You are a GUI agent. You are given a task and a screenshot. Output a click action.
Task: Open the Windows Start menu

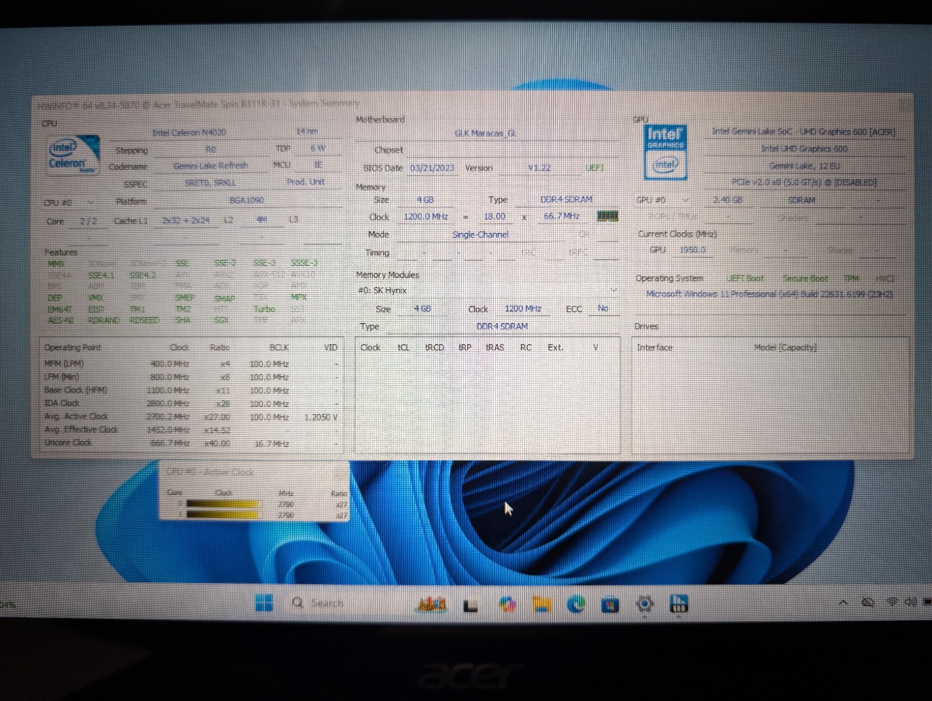pyautogui.click(x=264, y=603)
